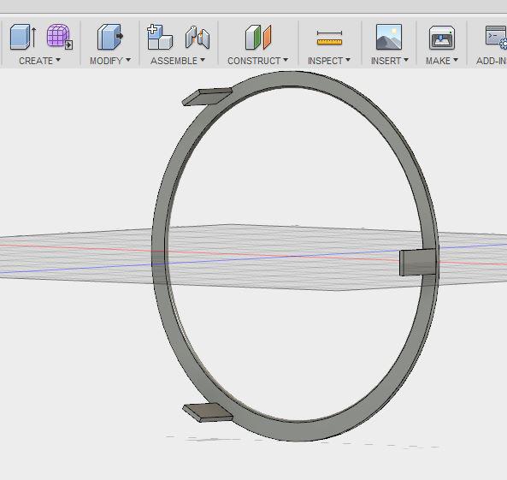Select the 3D Print icon in Make
This screenshot has width=507, height=480.
[x=442, y=38]
